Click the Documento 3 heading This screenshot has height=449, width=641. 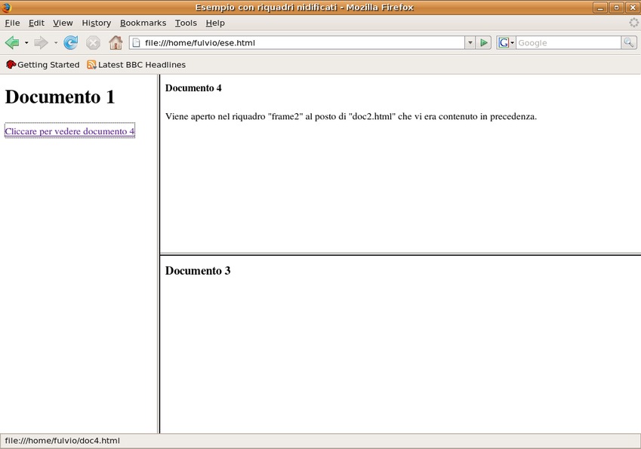198,270
